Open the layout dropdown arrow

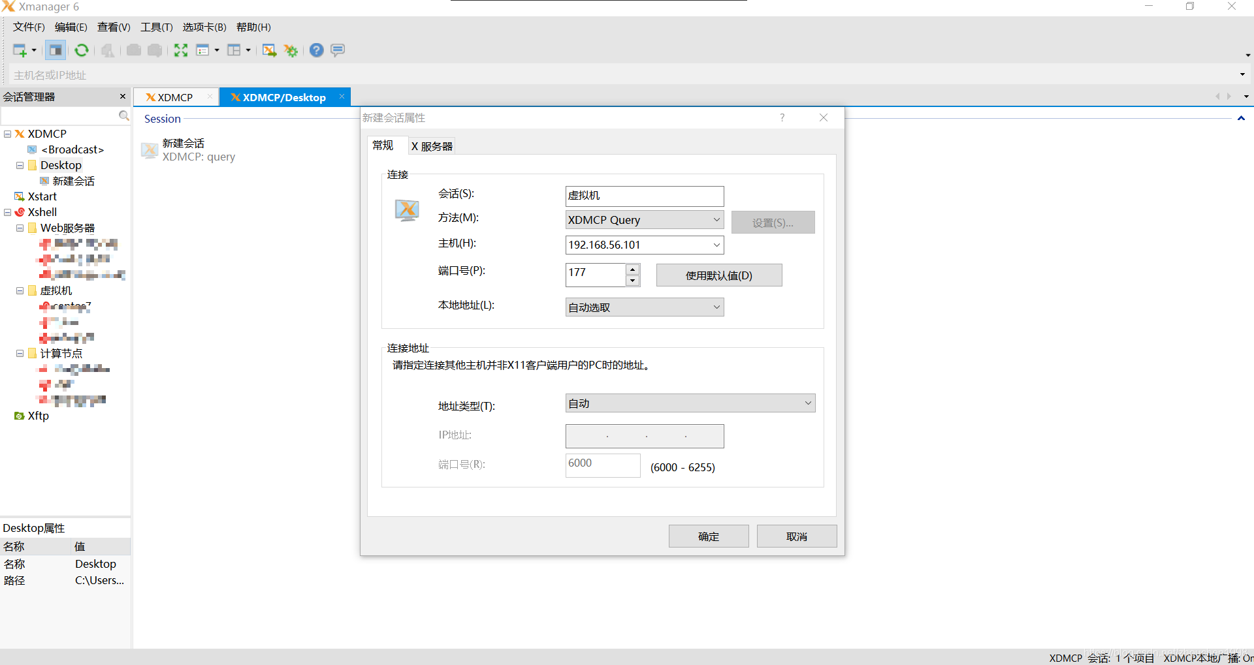(x=248, y=50)
